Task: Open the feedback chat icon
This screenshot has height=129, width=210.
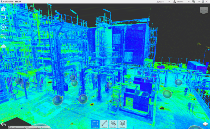Action: pos(194,2)
